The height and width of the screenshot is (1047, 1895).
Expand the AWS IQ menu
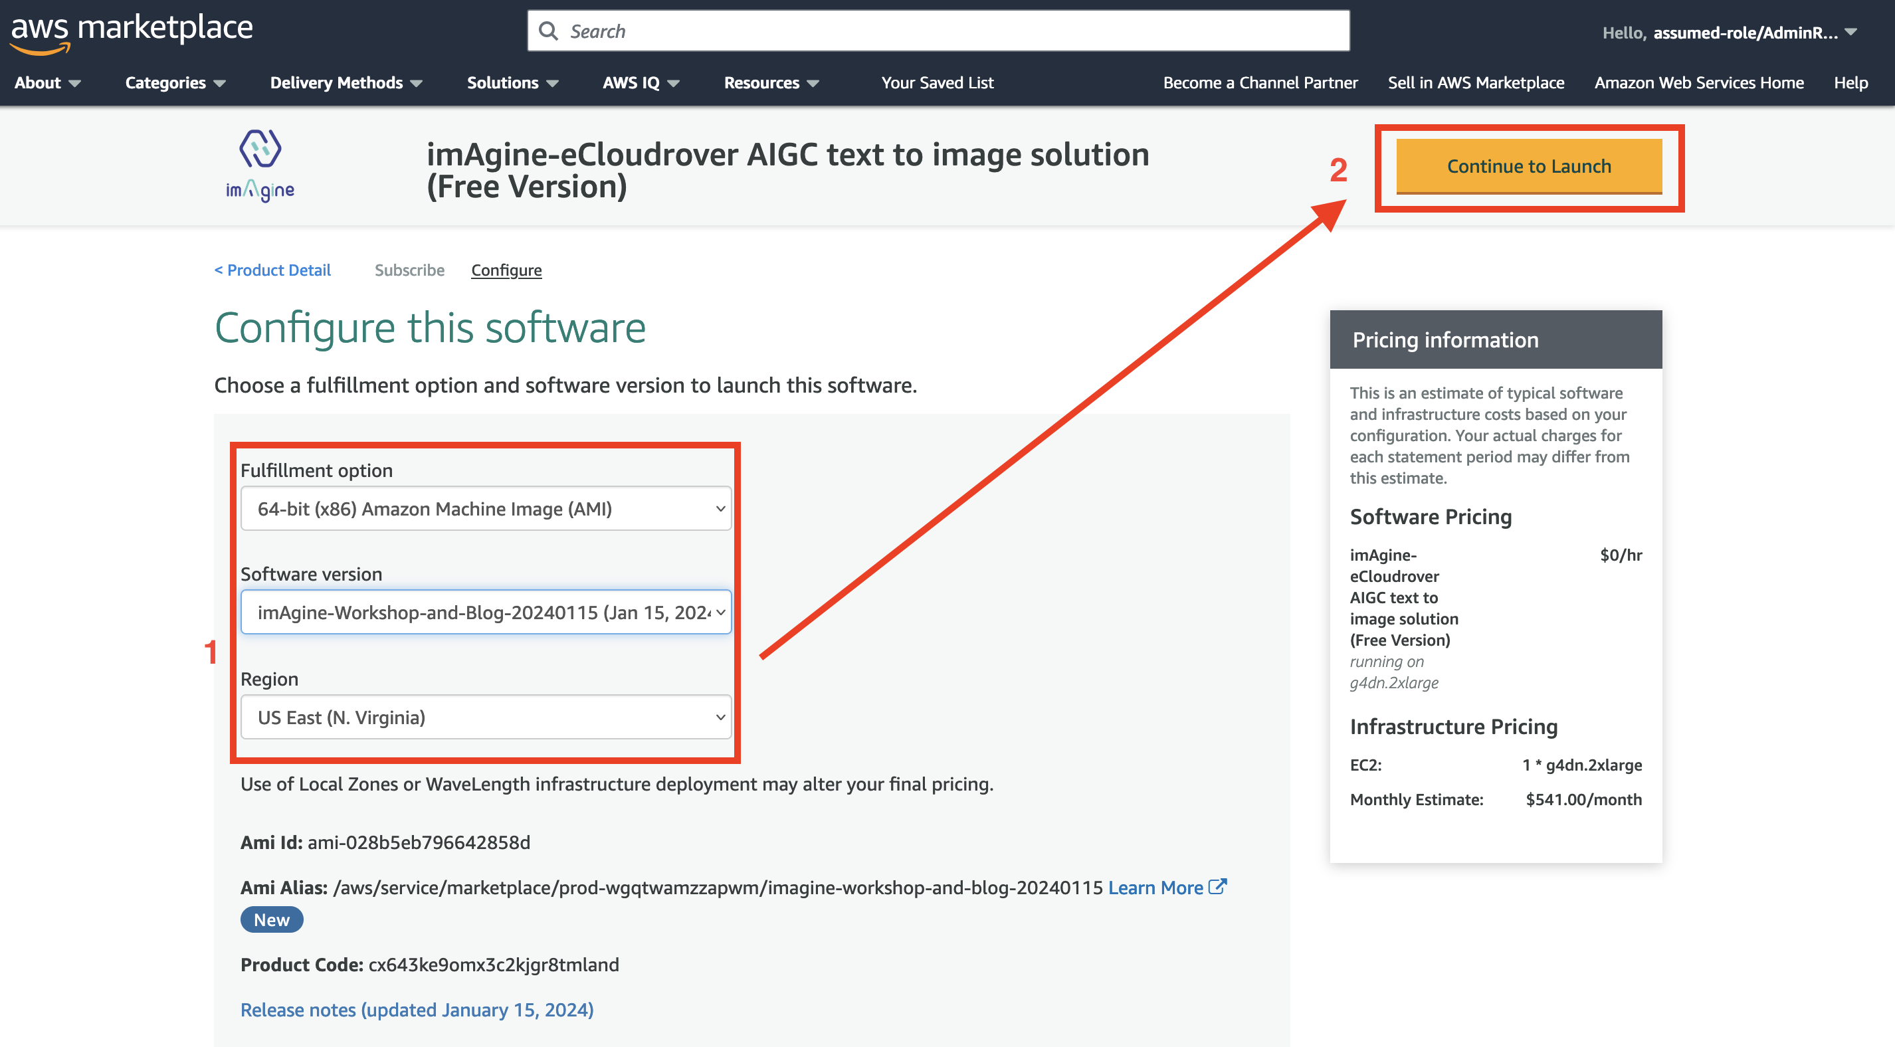pyautogui.click(x=641, y=82)
